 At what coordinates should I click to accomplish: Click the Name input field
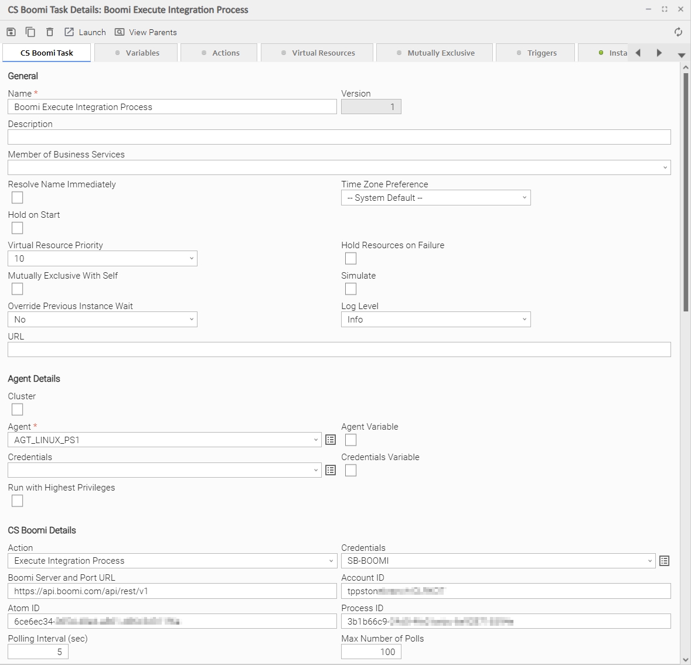(172, 107)
